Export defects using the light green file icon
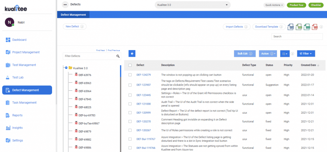Image resolution: width=327 pixels, height=152 pixels. (x=299, y=27)
